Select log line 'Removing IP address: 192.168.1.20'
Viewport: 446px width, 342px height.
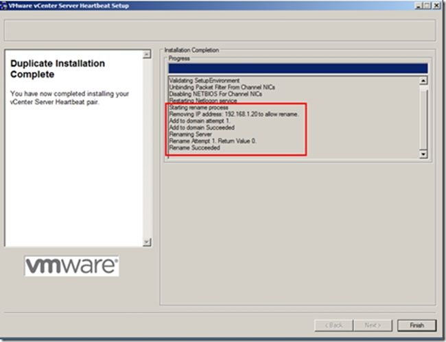pos(234,114)
